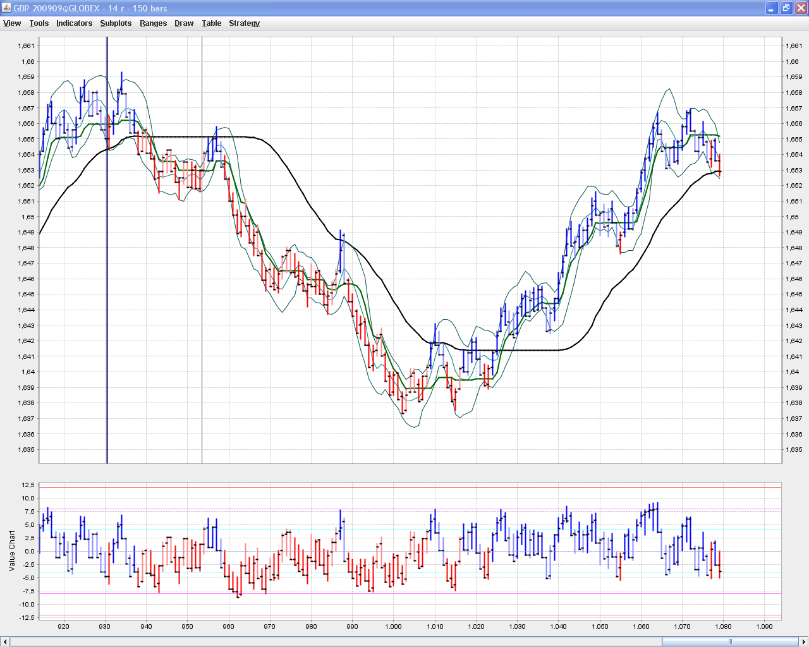
Task: Click the dark blue vertical marker line on chart
Action: (107, 250)
